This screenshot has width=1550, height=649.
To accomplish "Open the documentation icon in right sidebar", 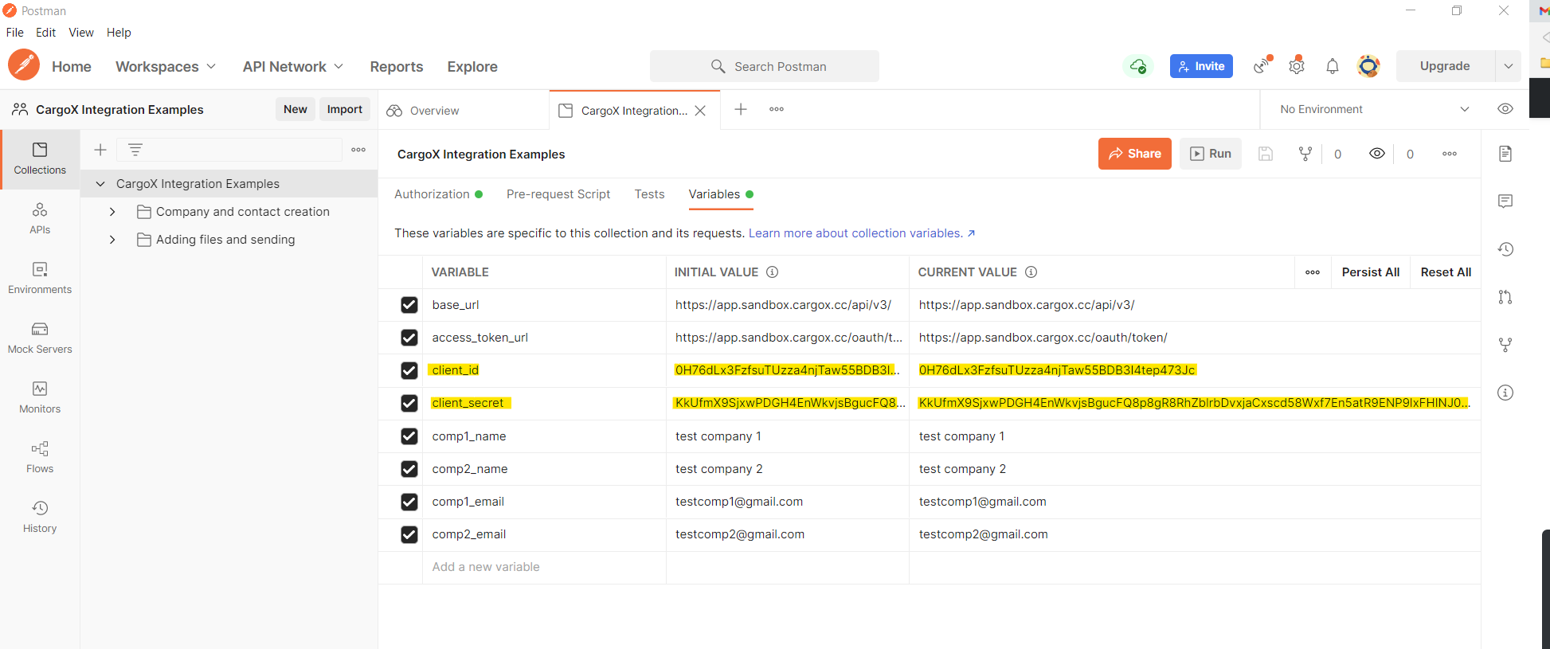I will coord(1505,154).
